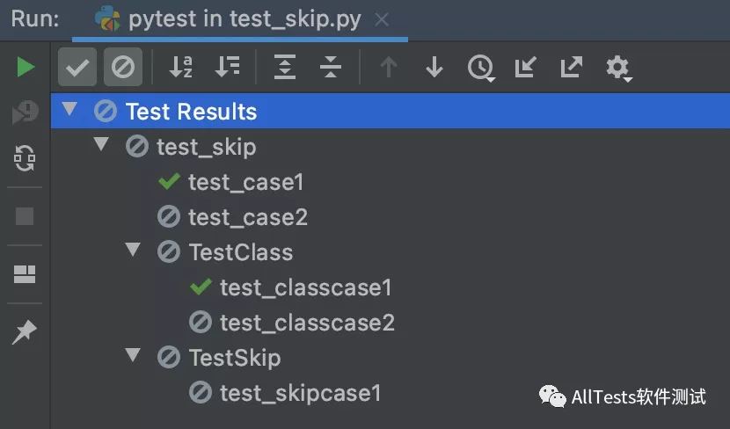
Task: Sort test results alphabetically
Action: tap(180, 68)
